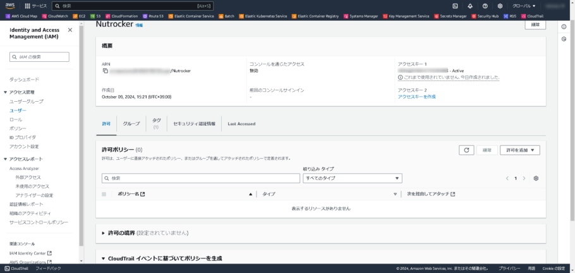Viewport: 575px width, 273px height.
Task: Open the 情報 link beside Nutrocker
Action: pos(140,25)
